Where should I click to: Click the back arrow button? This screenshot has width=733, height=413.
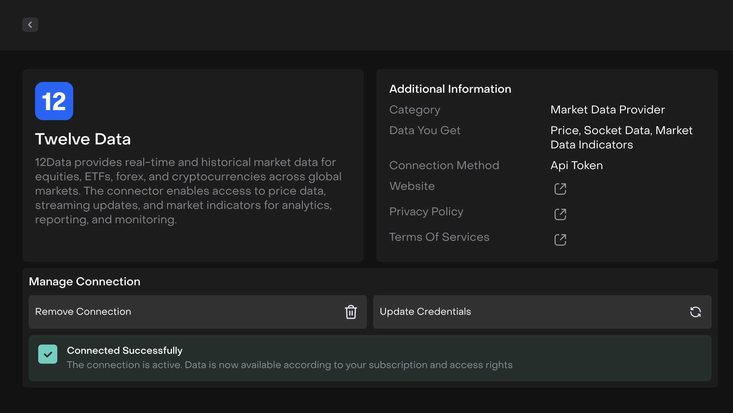[x=30, y=25]
